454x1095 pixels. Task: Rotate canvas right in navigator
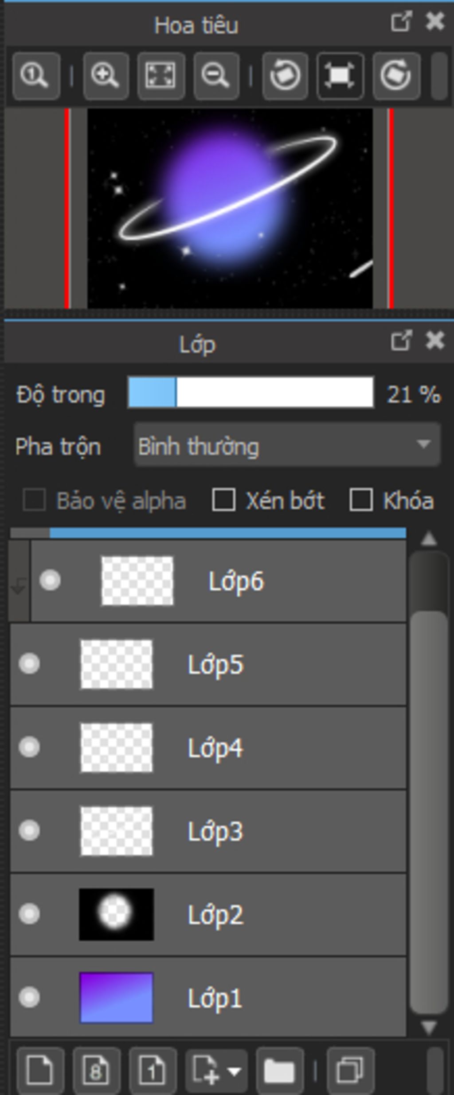(396, 75)
